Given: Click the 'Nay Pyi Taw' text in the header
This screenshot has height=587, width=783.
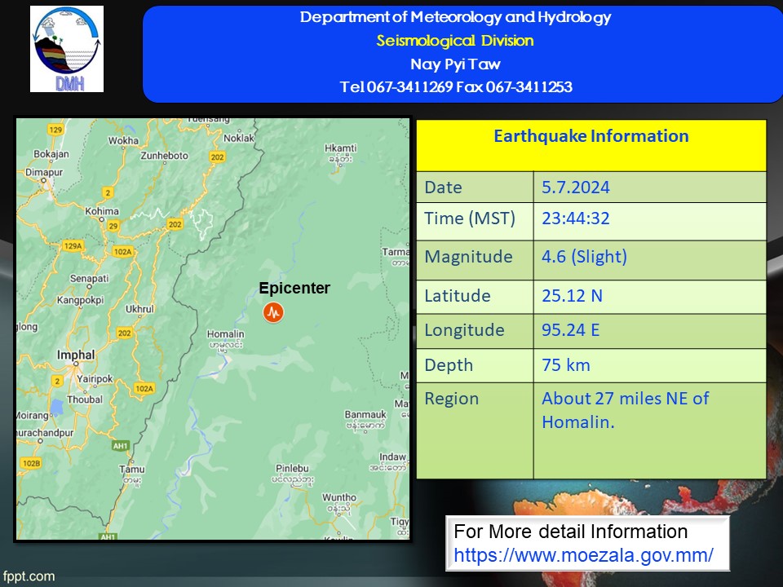Looking at the screenshot, I should (x=455, y=64).
